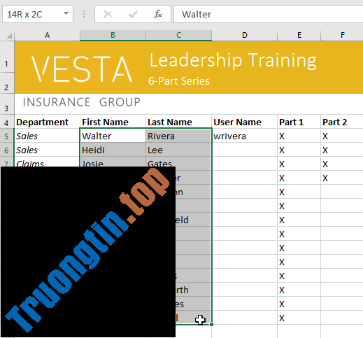The image size is (363, 338).
Task: Select column E header
Action: pyautogui.click(x=299, y=35)
